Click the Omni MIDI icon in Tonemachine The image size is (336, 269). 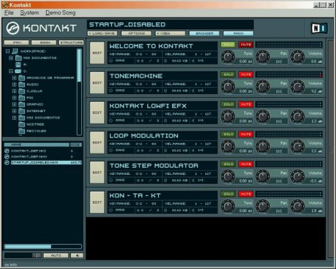[x=111, y=90]
